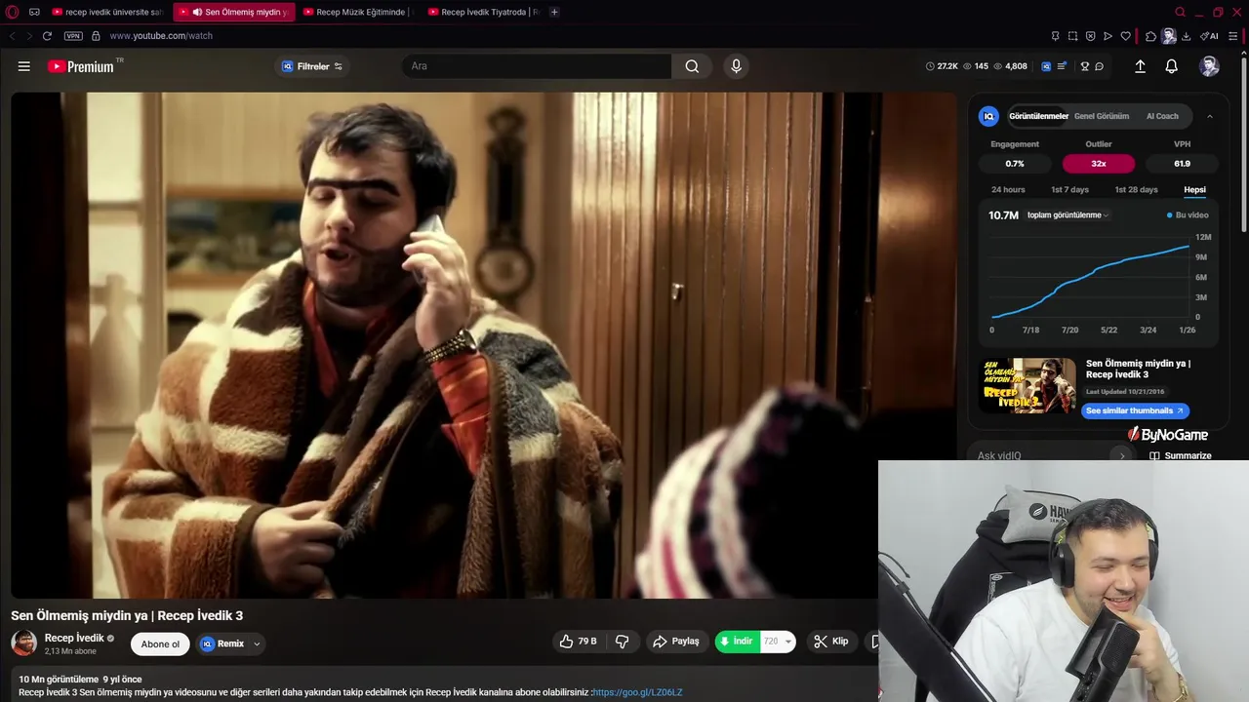Image resolution: width=1249 pixels, height=702 pixels.
Task: Open the toplam görüntülenme metric dropdown
Action: tap(1068, 214)
